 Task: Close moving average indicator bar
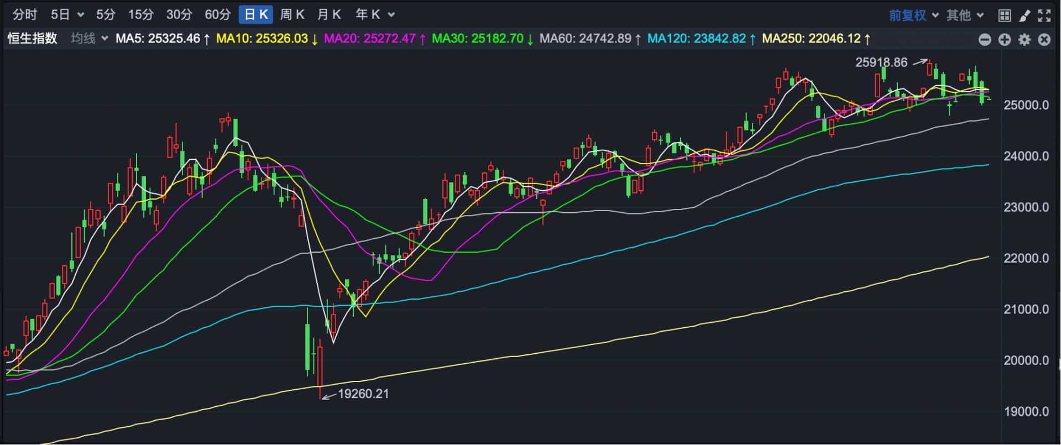click(1044, 39)
